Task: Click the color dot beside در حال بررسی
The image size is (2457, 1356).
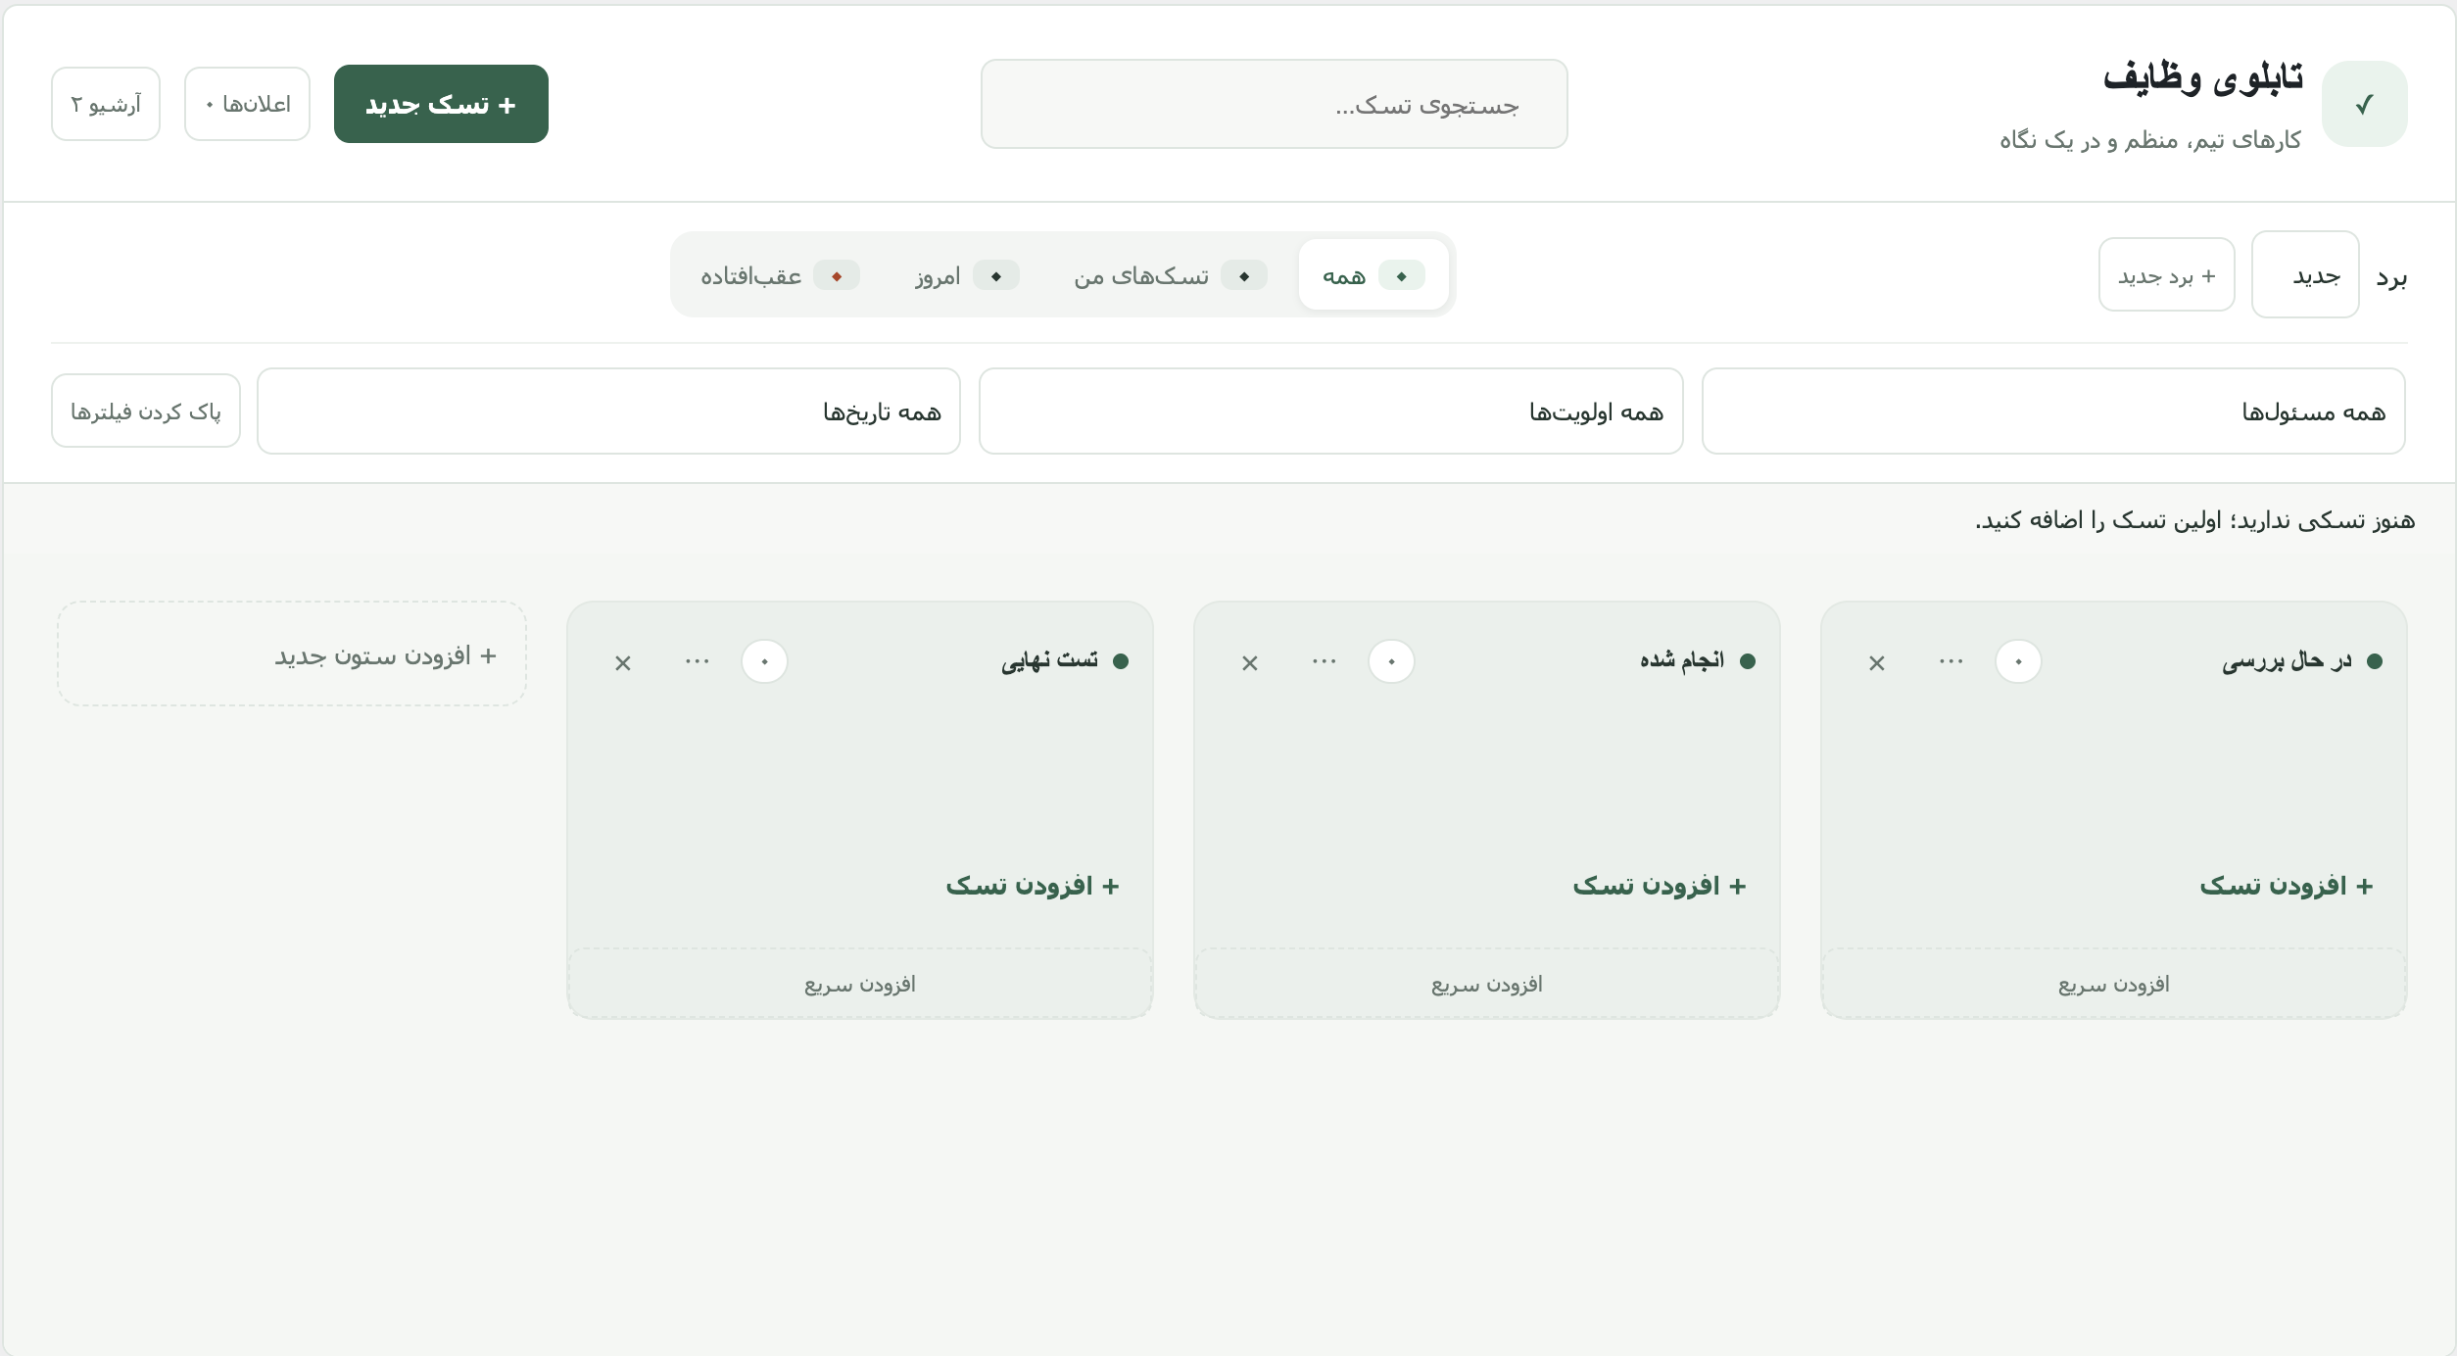Action: tap(2374, 661)
